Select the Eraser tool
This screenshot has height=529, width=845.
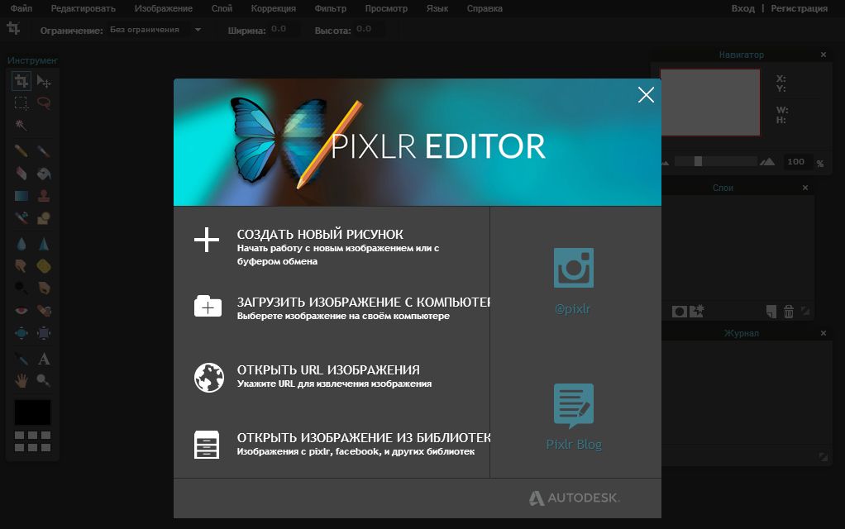click(21, 174)
